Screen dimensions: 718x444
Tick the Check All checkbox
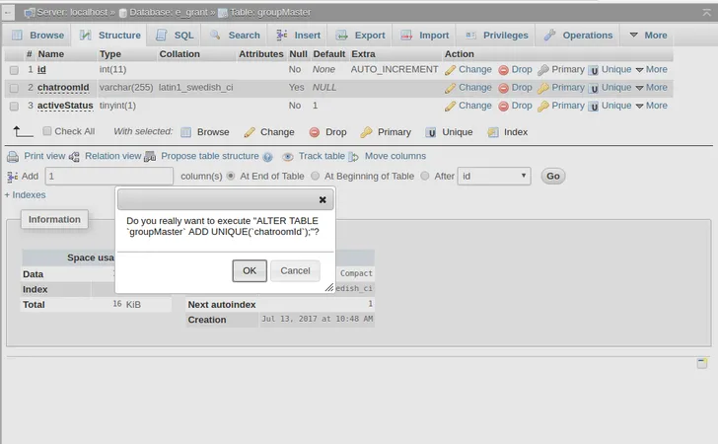click(x=46, y=131)
